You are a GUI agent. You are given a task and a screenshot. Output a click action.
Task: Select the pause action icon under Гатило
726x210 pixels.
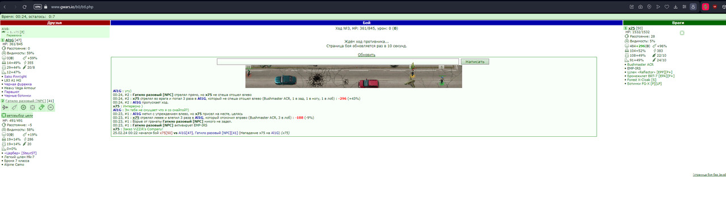(x=23, y=107)
